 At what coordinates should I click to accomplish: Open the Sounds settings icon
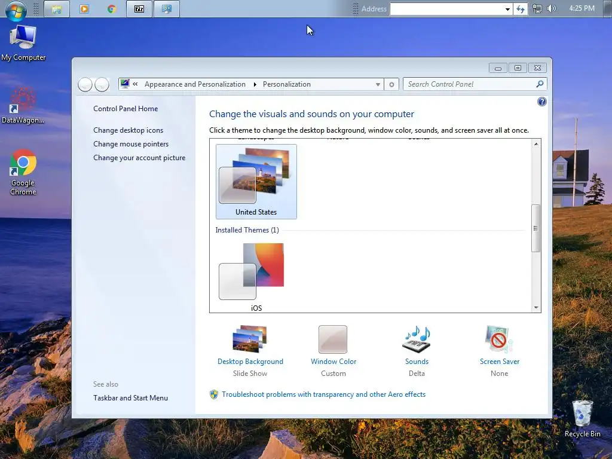417,339
